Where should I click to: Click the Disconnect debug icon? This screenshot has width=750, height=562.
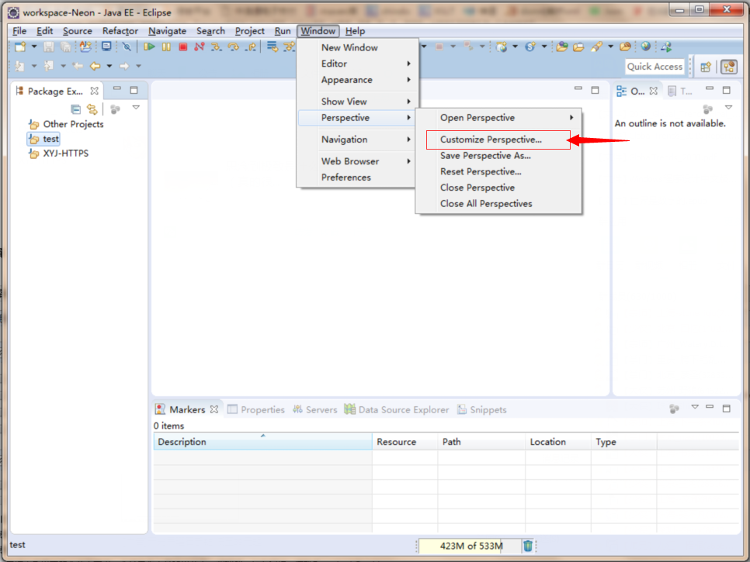pos(200,47)
